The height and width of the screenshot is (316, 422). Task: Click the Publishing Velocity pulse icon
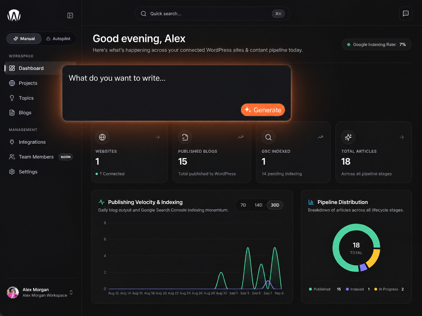point(101,202)
